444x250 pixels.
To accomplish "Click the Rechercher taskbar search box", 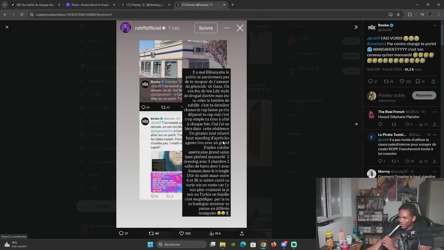I will [181, 244].
